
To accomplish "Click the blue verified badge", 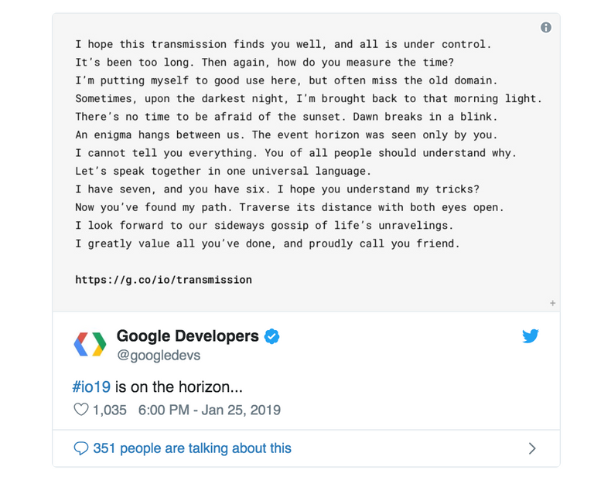I will (x=272, y=336).
